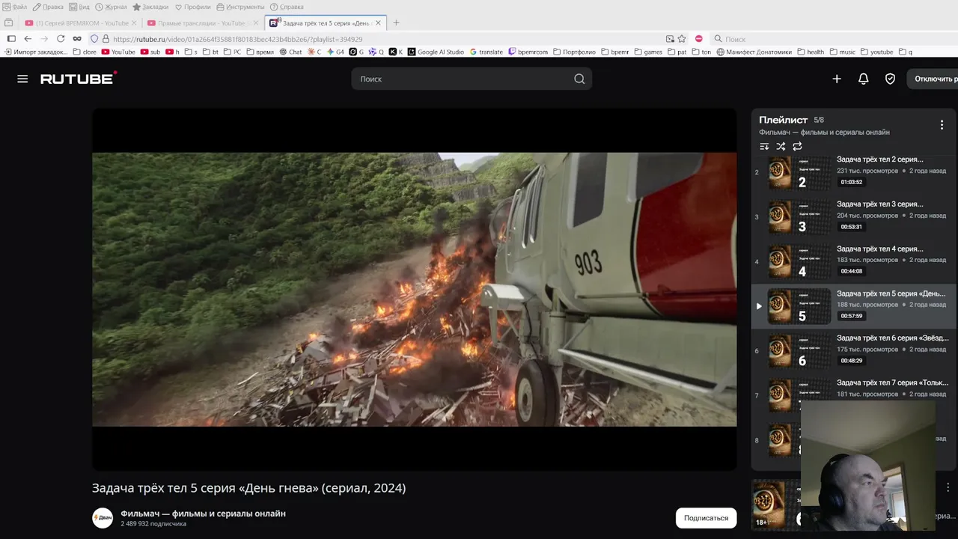Click the sidebar toggle icon in the navigation bar
Screen dimensions: 958x539
(11, 39)
